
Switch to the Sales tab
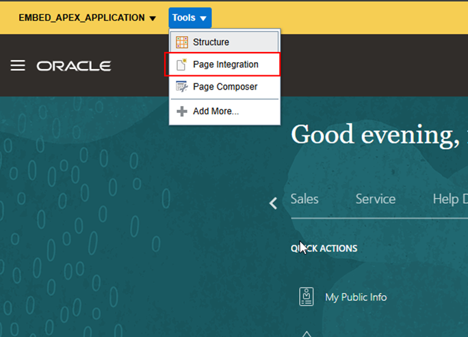[304, 199]
